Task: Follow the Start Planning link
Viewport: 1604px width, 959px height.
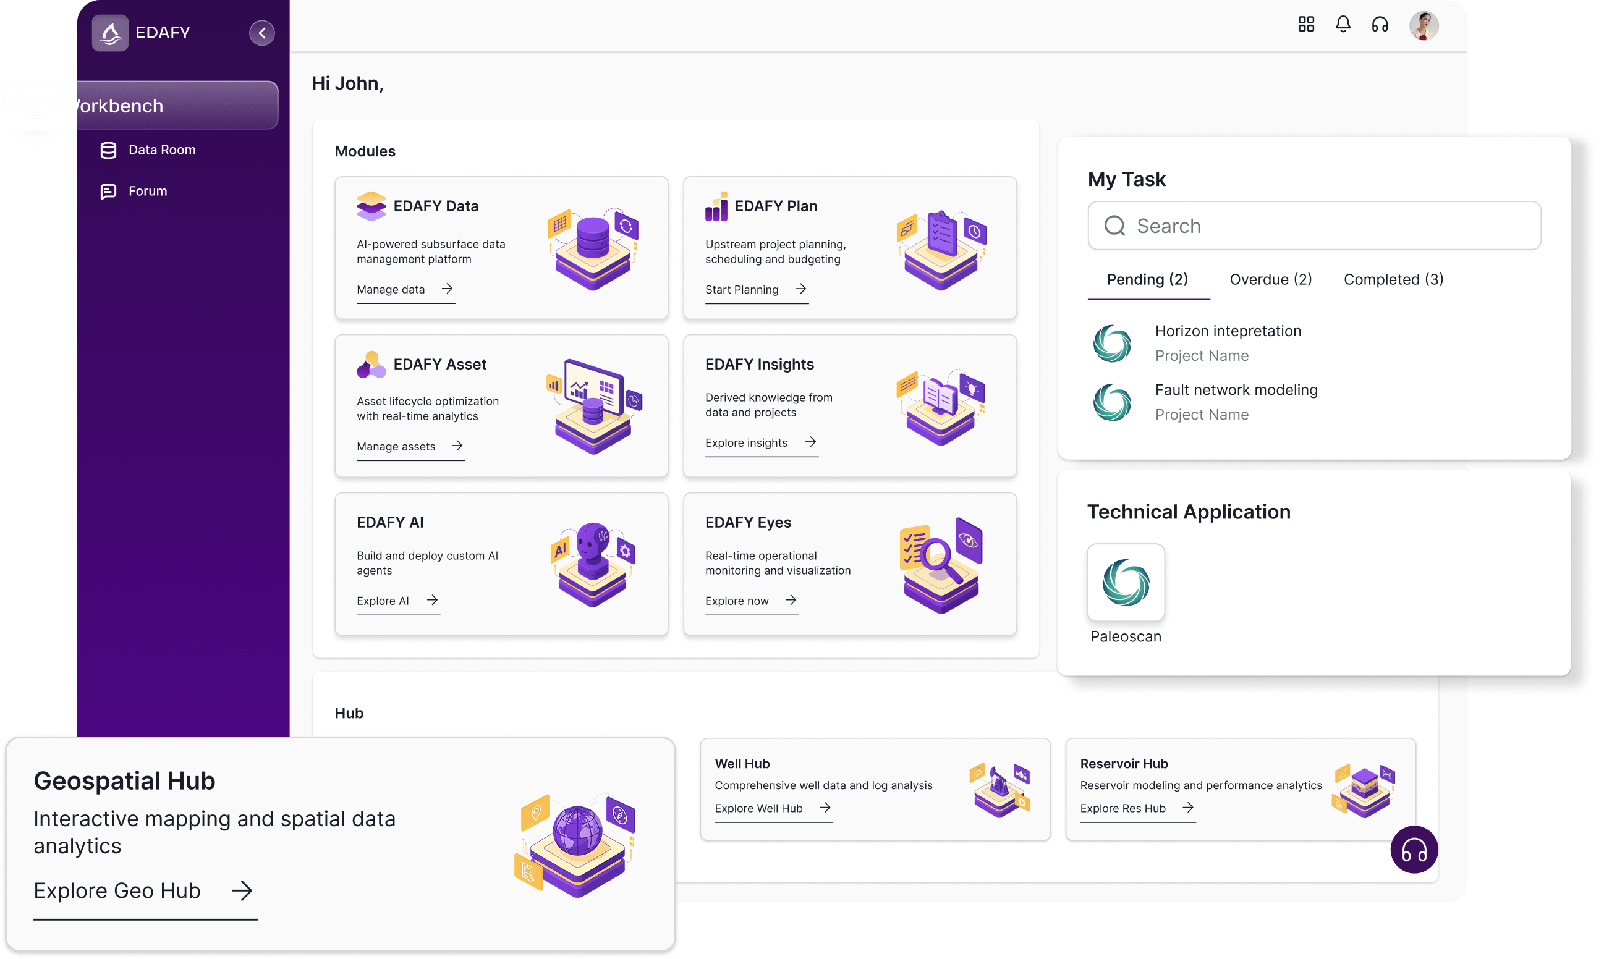Action: click(x=757, y=290)
